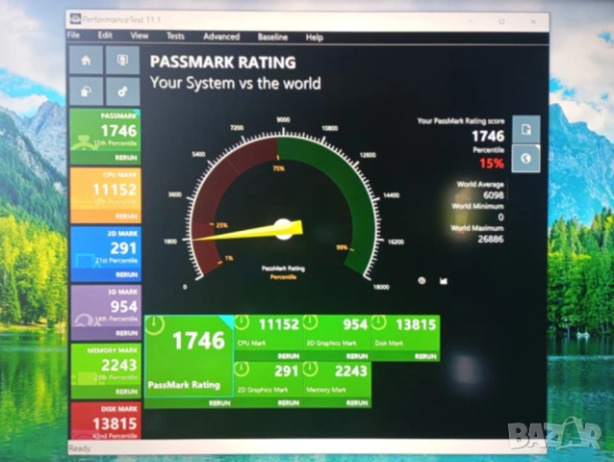The height and width of the screenshot is (462, 614).
Task: Click the red 15% percentile value
Action: click(492, 164)
